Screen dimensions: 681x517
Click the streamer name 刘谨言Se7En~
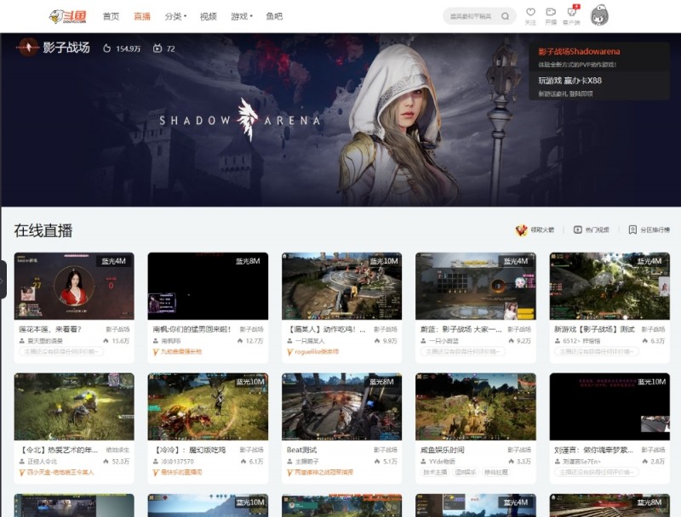(582, 462)
